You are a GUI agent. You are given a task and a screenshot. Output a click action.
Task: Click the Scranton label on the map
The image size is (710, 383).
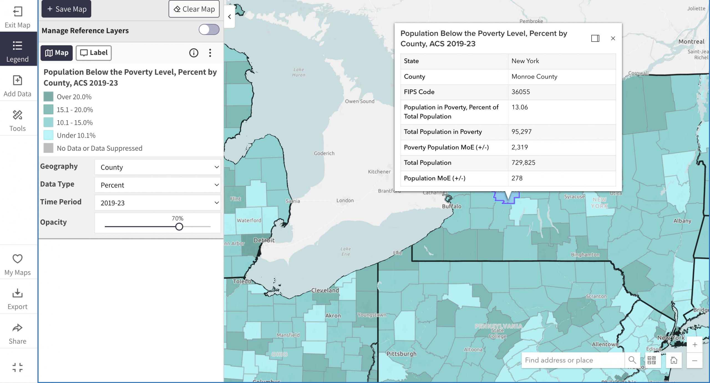click(596, 296)
